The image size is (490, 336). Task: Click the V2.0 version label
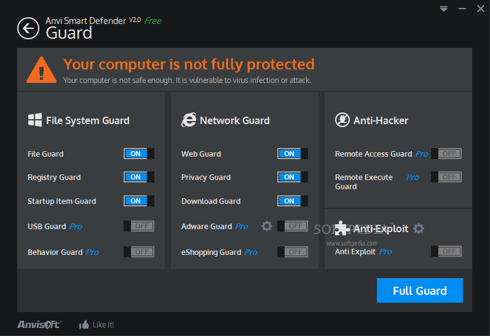point(135,20)
